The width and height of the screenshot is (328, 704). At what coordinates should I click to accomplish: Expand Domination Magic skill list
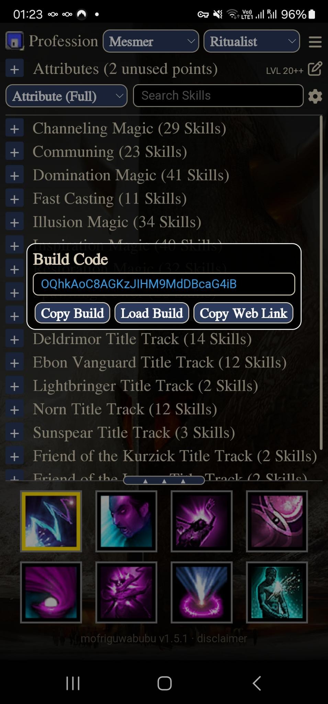click(x=14, y=176)
